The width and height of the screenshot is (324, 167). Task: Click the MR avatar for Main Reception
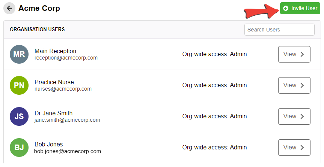pyautogui.click(x=19, y=54)
